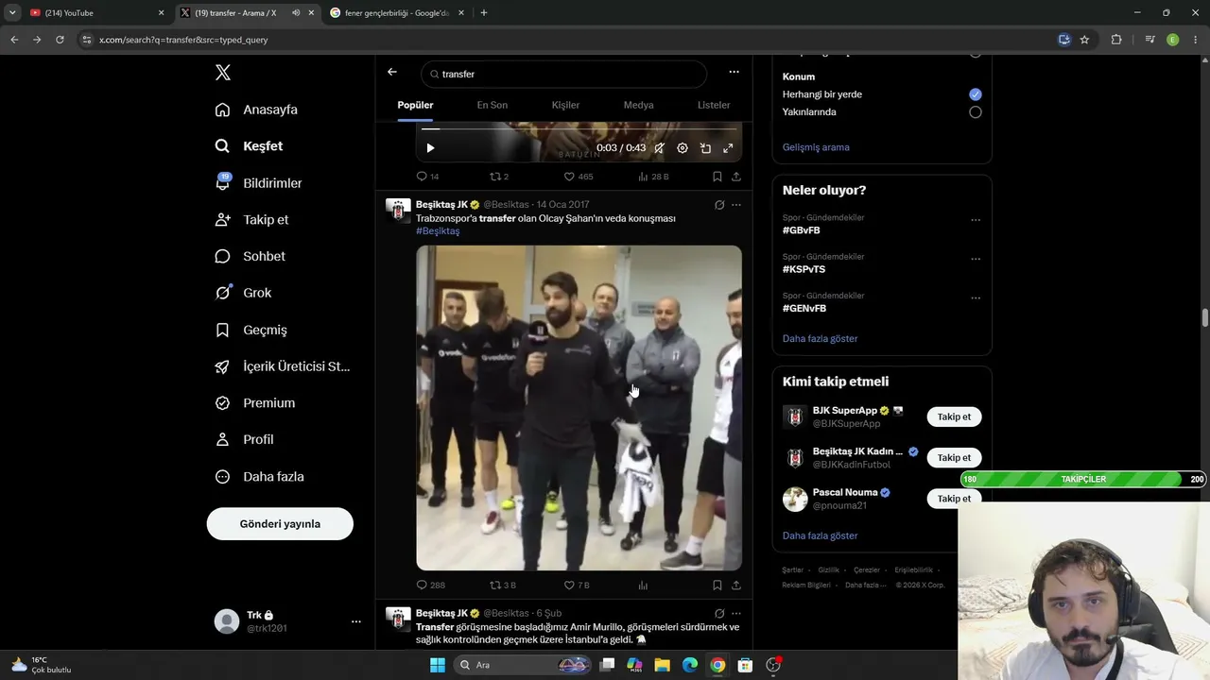1210x680 pixels.
Task: Mute the X tab audio icon
Action: (x=296, y=13)
